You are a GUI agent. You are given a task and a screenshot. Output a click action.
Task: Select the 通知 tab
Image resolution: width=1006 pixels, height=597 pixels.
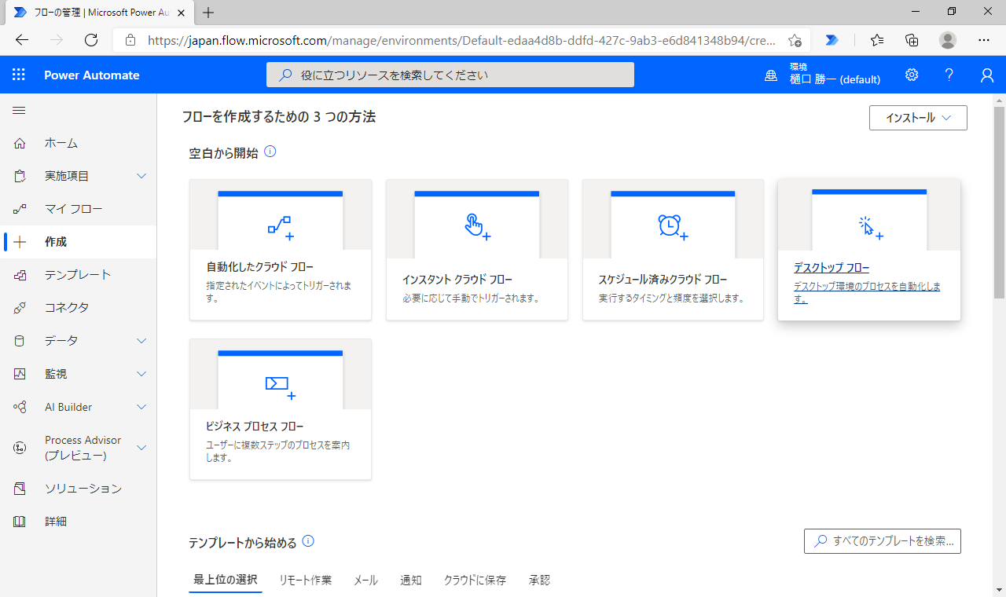click(411, 581)
